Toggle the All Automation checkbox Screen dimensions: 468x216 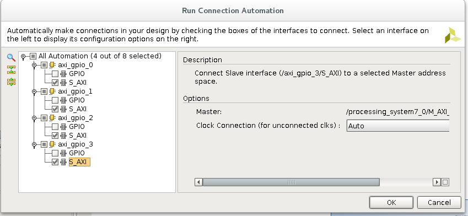click(33, 56)
